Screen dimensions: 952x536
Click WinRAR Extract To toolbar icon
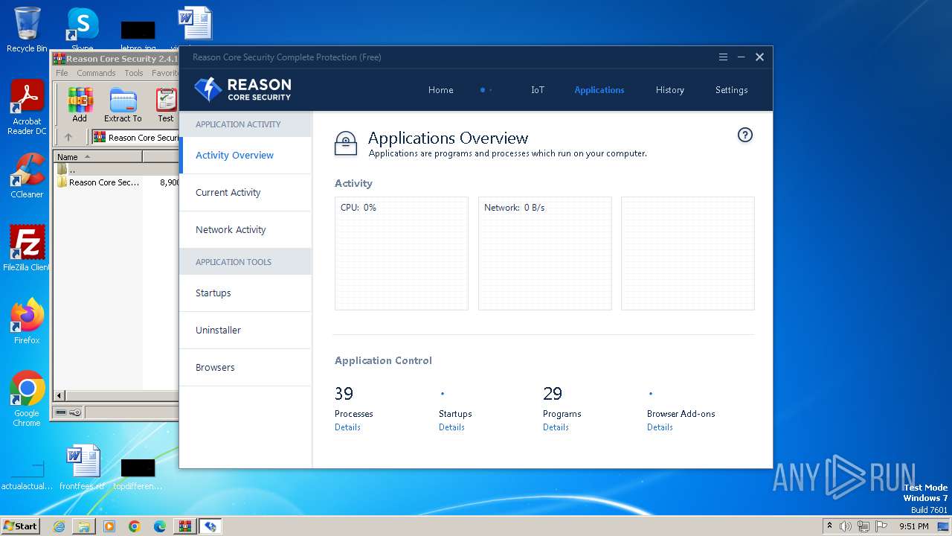pos(123,105)
